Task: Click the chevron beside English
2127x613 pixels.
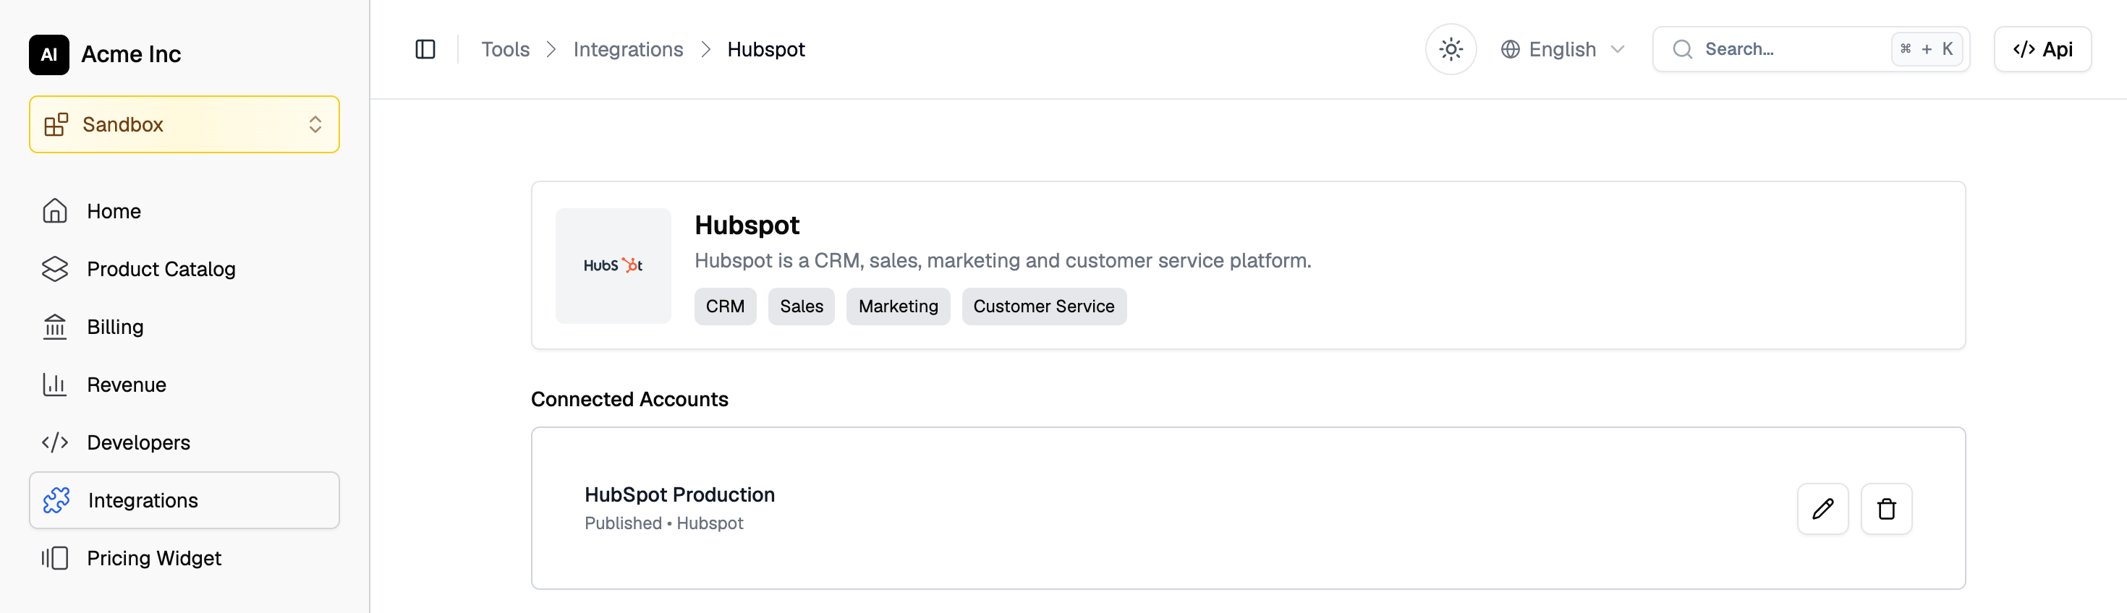Action: click(x=1617, y=49)
